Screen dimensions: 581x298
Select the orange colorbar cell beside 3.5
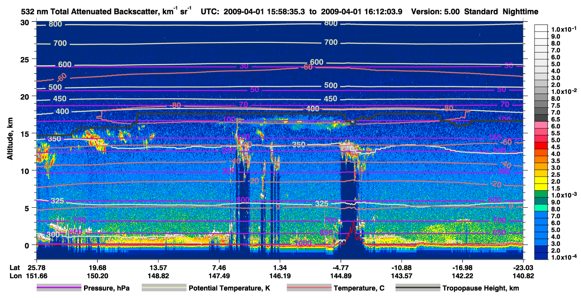(x=541, y=160)
